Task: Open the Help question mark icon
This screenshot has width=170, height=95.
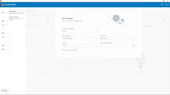Action: point(162,4)
